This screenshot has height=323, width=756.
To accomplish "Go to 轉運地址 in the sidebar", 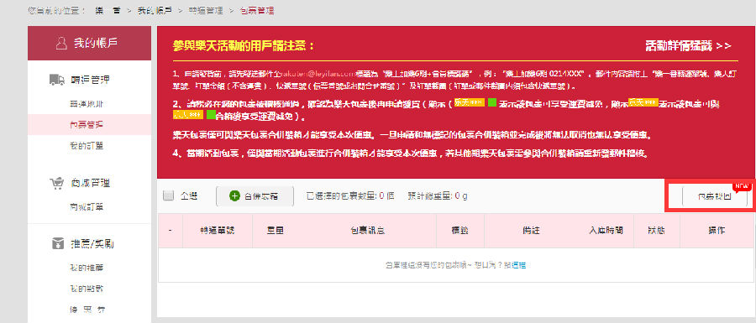I will coord(87,104).
